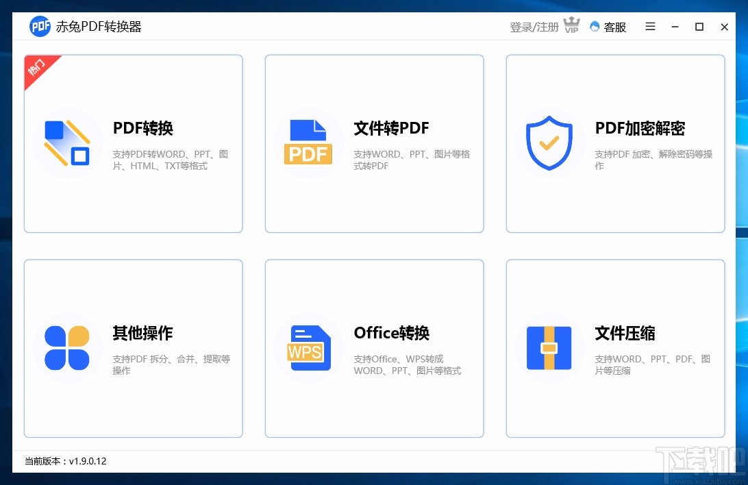Click the compression icon on 文件压缩 card
Image resolution: width=748 pixels, height=485 pixels.
549,347
